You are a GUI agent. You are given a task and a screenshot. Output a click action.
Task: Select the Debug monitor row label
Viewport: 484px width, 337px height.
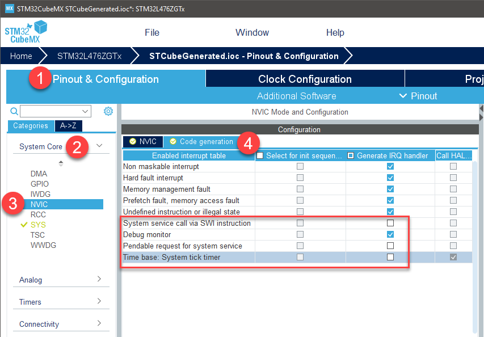click(x=147, y=234)
